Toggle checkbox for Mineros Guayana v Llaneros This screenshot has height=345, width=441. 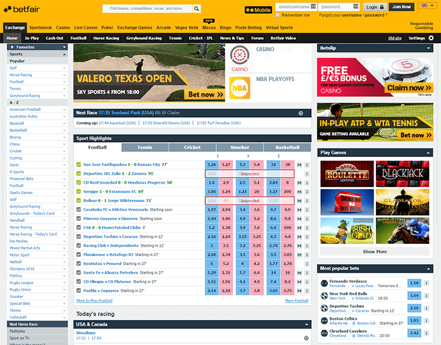tap(79, 218)
